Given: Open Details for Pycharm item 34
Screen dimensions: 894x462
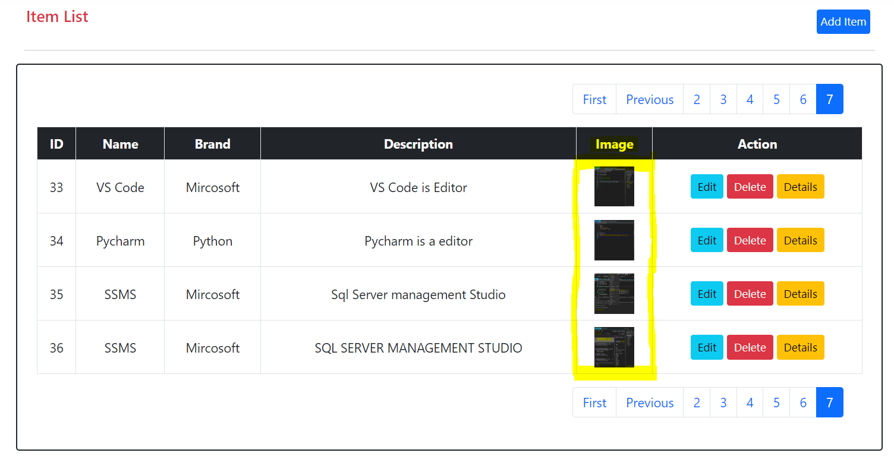Looking at the screenshot, I should (x=800, y=240).
